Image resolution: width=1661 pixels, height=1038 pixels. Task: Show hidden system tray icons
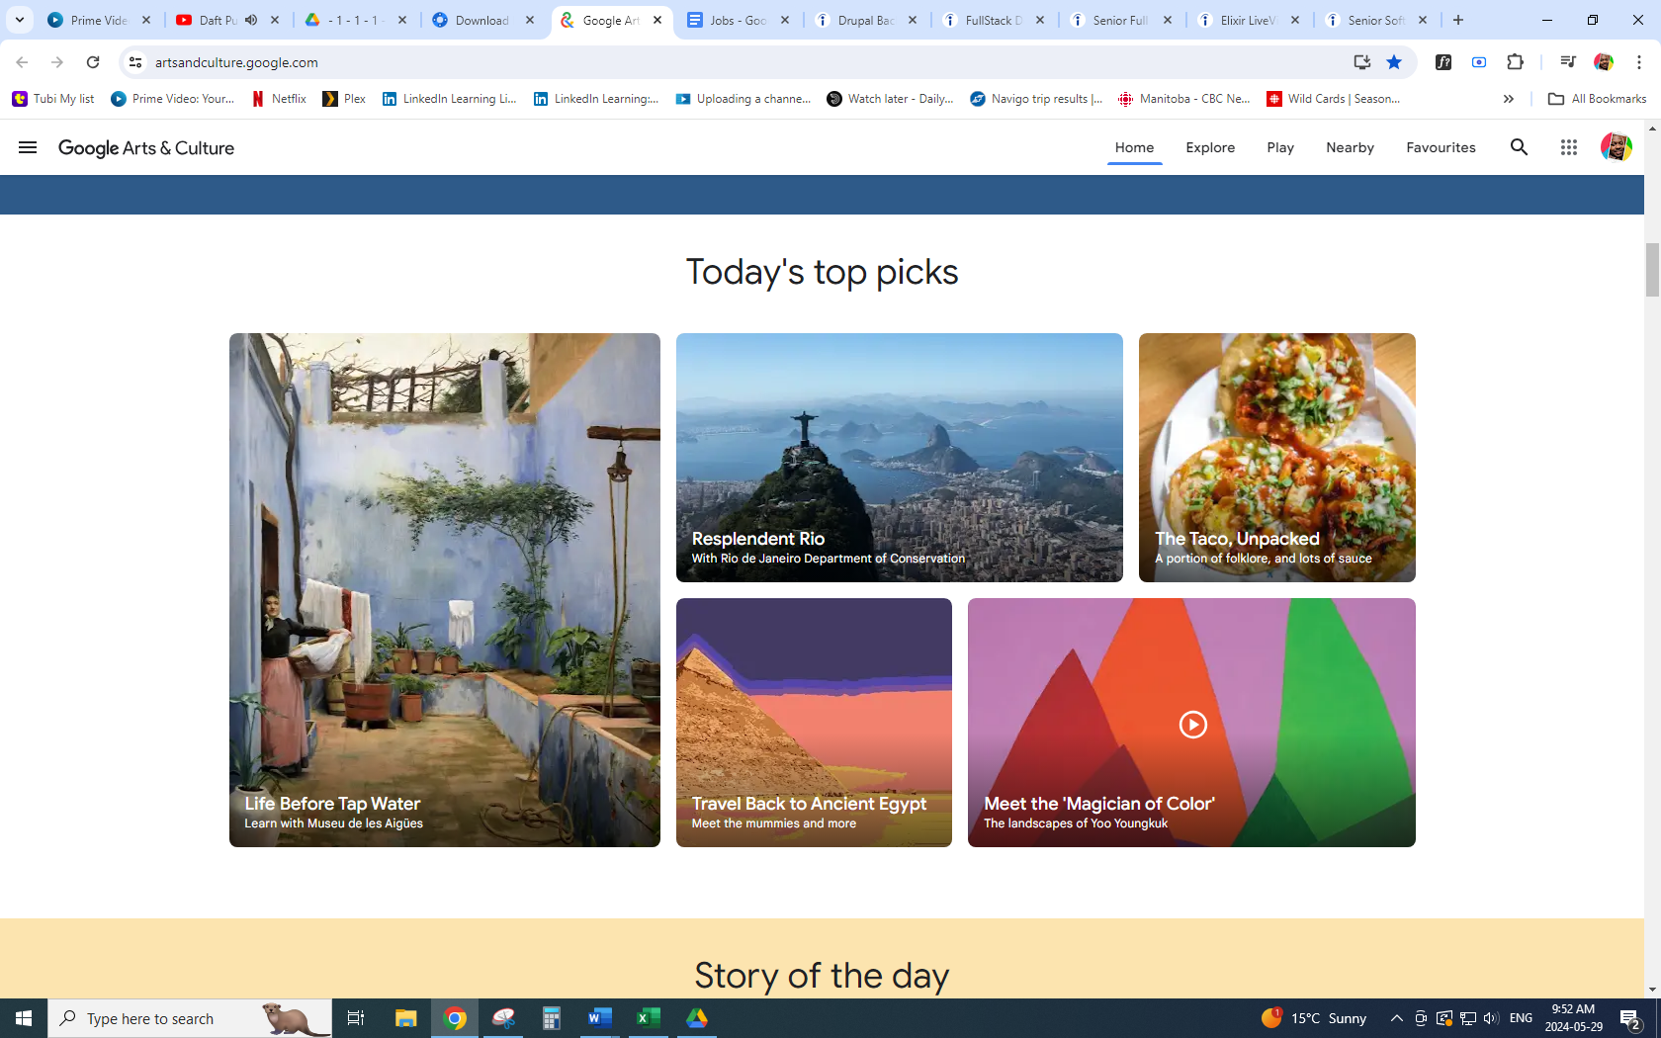[1396, 1018]
